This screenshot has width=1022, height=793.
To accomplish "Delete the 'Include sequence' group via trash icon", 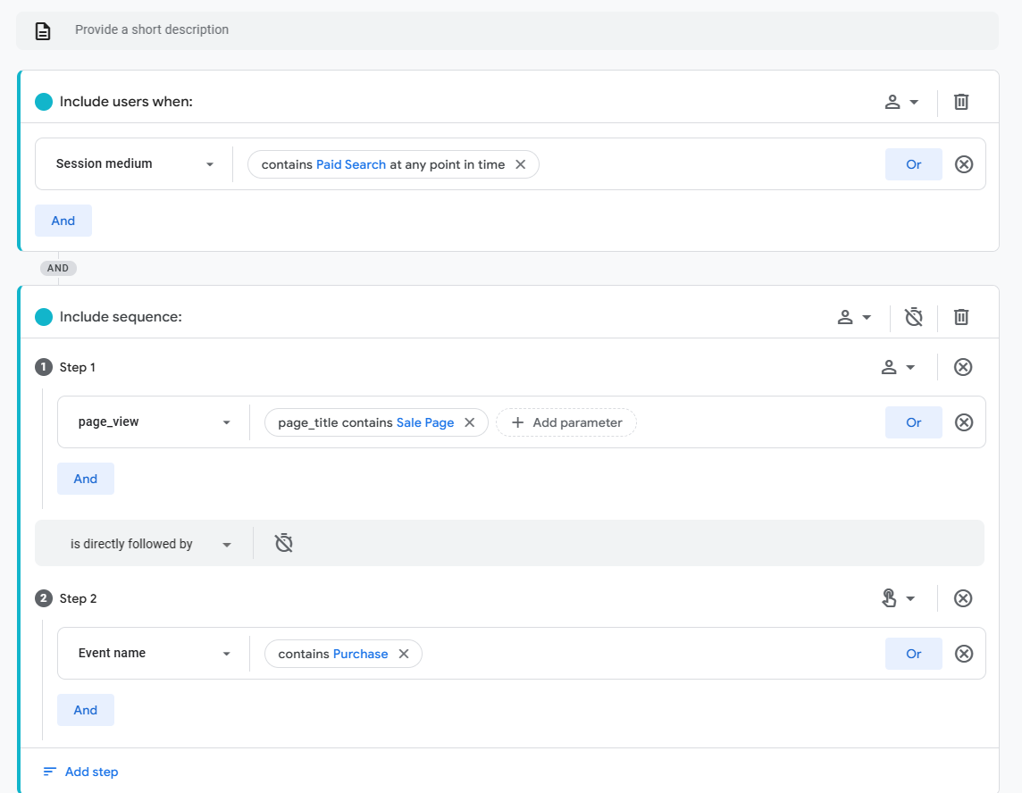I will [x=961, y=317].
